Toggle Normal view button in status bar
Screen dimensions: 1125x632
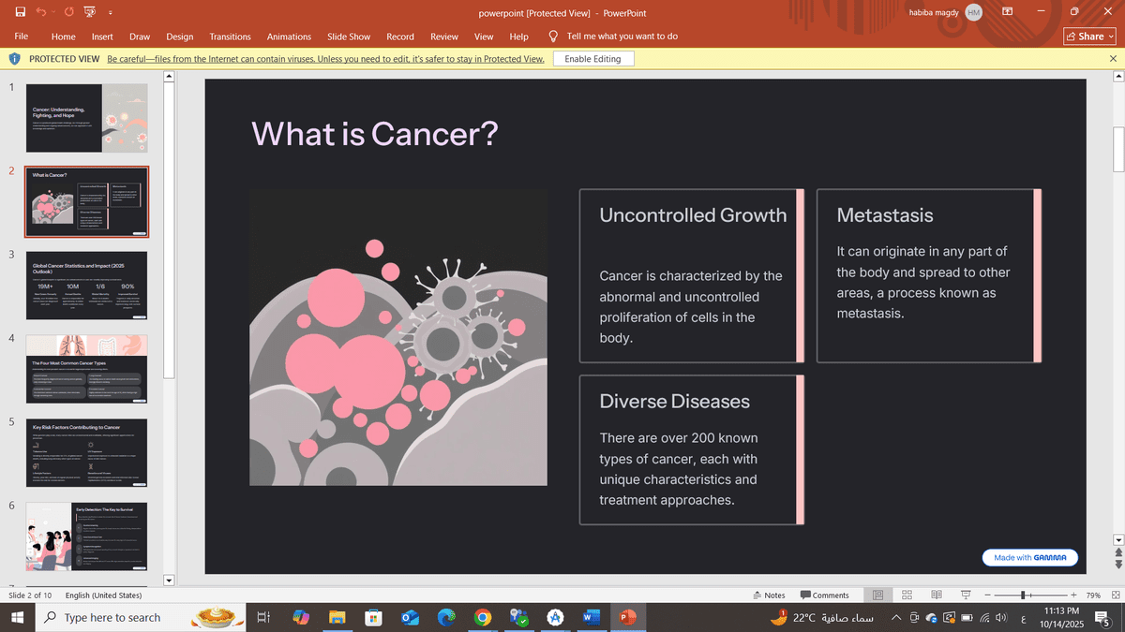coord(877,595)
